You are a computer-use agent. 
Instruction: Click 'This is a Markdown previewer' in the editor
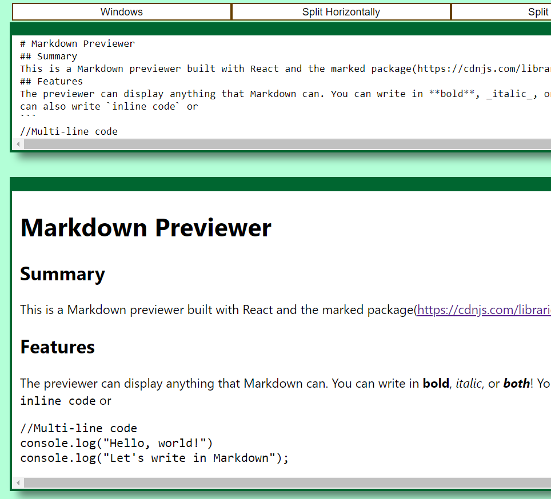coord(101,69)
